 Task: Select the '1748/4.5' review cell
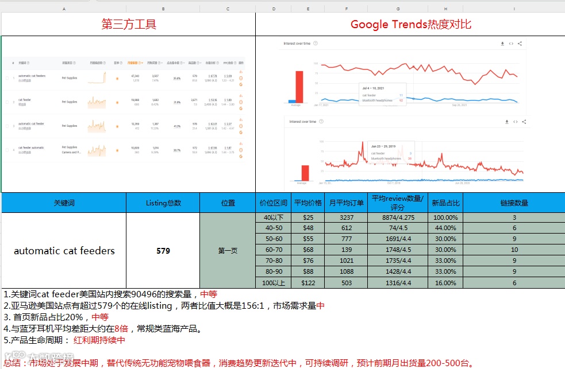tap(398, 250)
